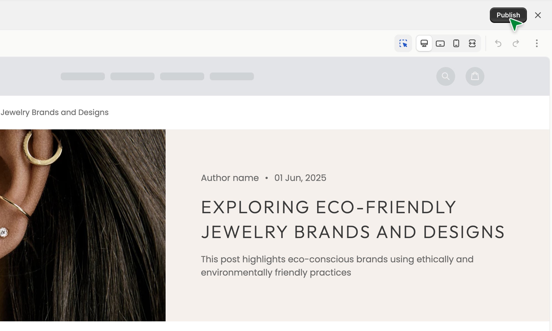Click the earring blog post image
Screen dimensions: 552x331
(83, 225)
